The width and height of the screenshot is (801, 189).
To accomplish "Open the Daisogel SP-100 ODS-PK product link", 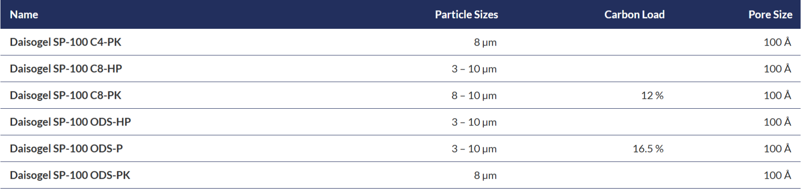I will point(70,175).
